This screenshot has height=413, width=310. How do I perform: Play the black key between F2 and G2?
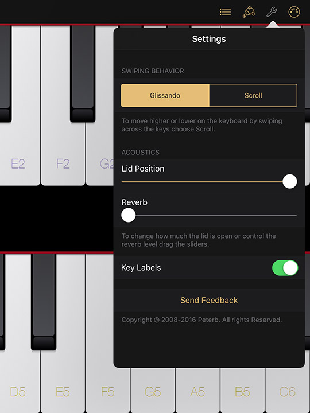[x=83, y=74]
